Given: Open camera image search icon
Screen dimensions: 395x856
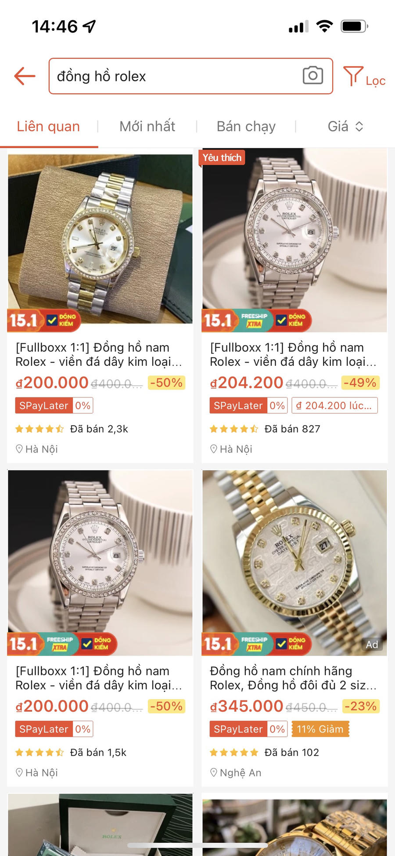Looking at the screenshot, I should click(x=312, y=76).
